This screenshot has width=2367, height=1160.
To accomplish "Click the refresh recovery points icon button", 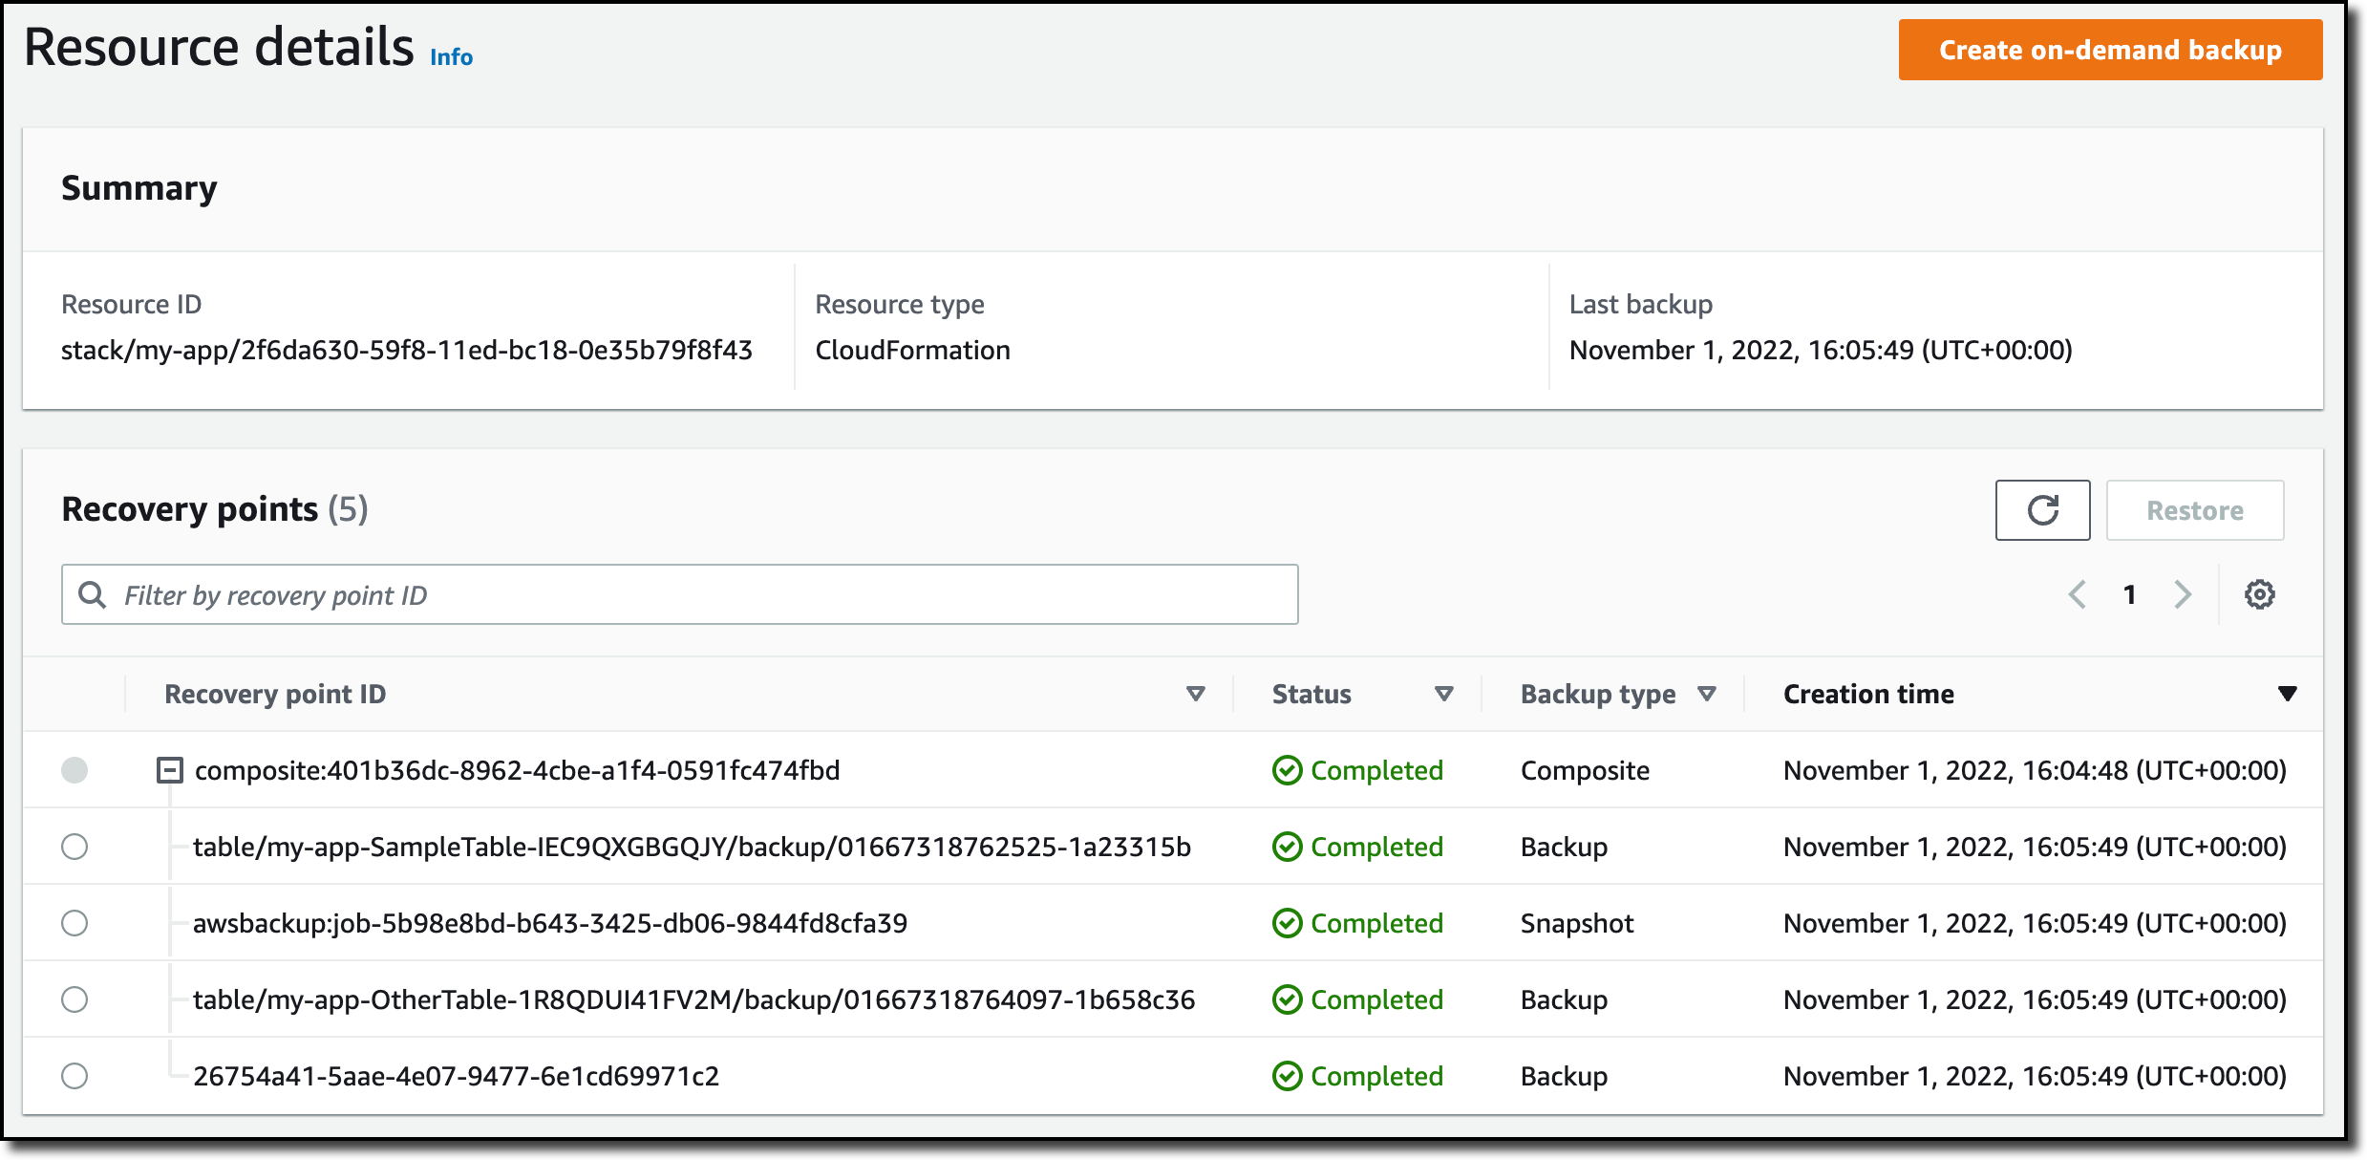I will pyautogui.click(x=2041, y=510).
